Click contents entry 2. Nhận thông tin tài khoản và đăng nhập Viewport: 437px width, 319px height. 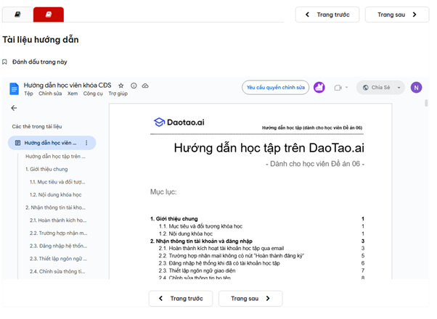point(201,241)
